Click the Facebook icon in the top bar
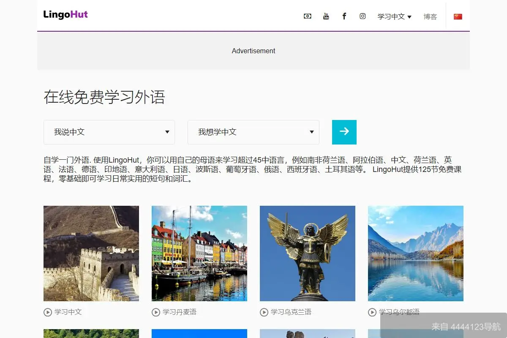The image size is (507, 338). click(x=344, y=16)
